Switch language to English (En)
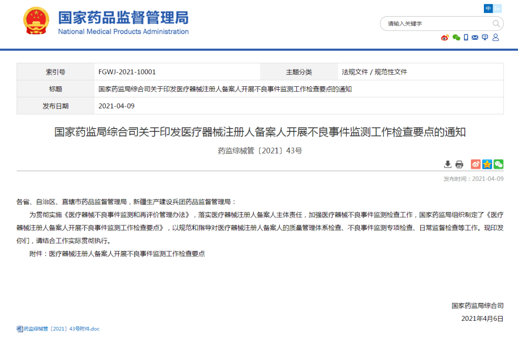 (x=497, y=9)
